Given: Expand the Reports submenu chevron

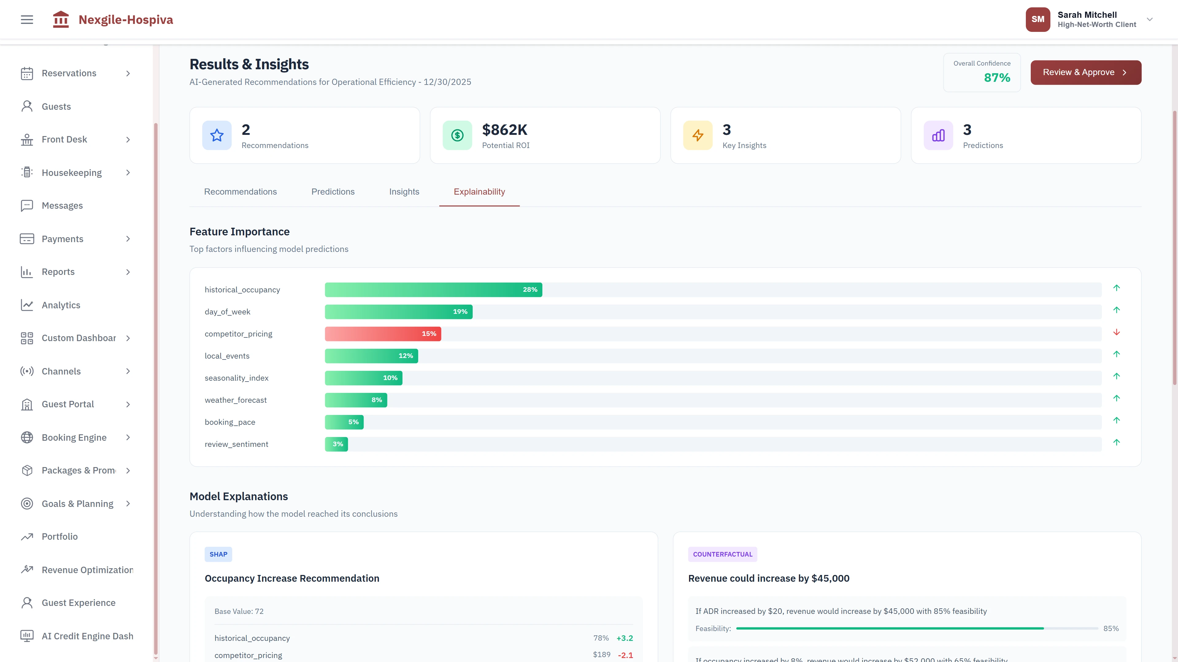Looking at the screenshot, I should (128, 272).
